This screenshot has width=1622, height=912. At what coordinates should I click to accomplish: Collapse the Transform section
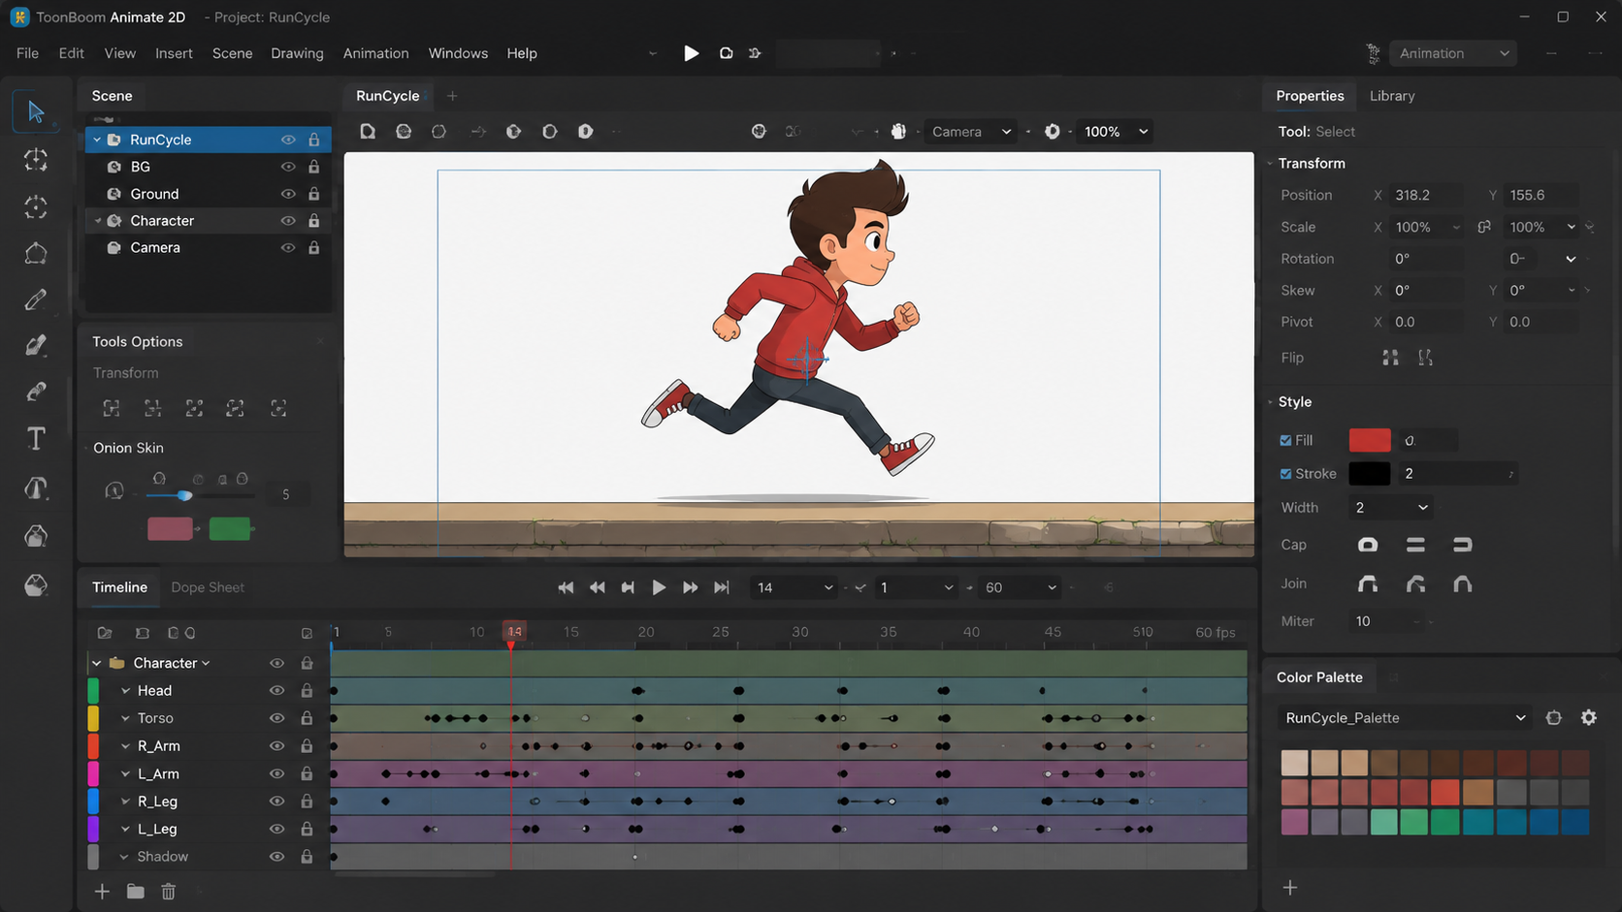(1270, 163)
